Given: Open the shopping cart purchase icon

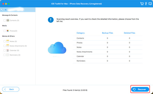Looking at the screenshot, I should click(x=142, y=4).
